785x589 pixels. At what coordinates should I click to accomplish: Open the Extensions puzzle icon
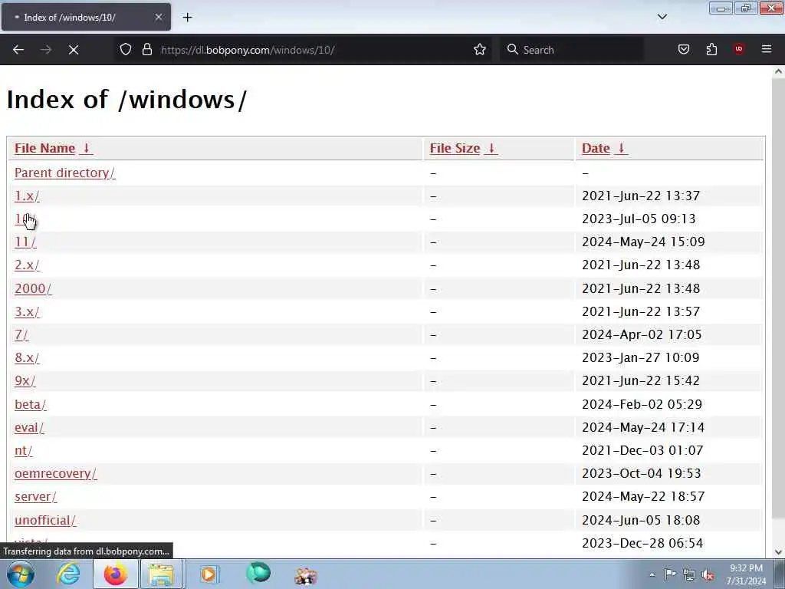point(711,49)
